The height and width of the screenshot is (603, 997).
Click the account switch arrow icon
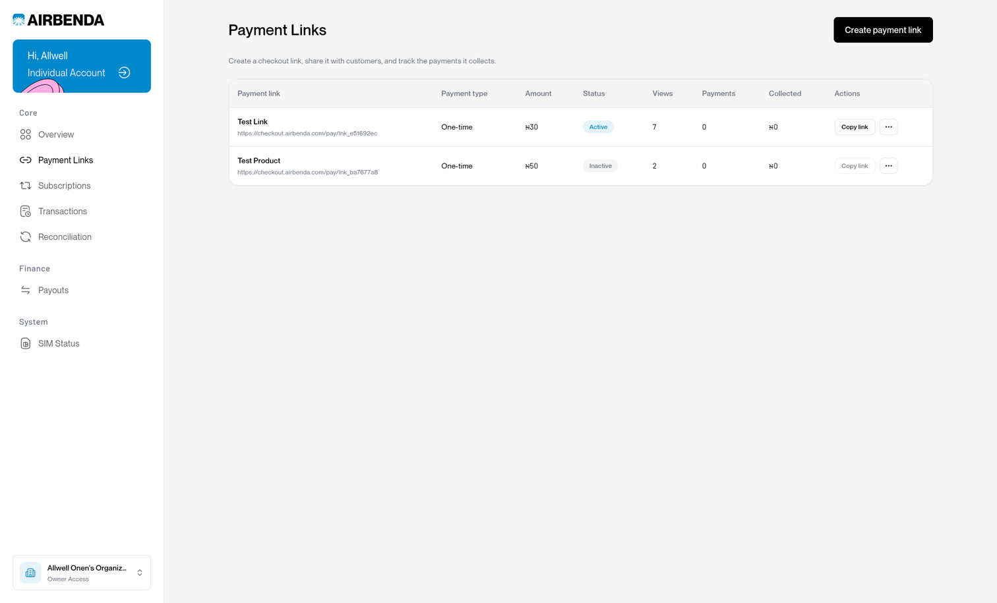(124, 72)
